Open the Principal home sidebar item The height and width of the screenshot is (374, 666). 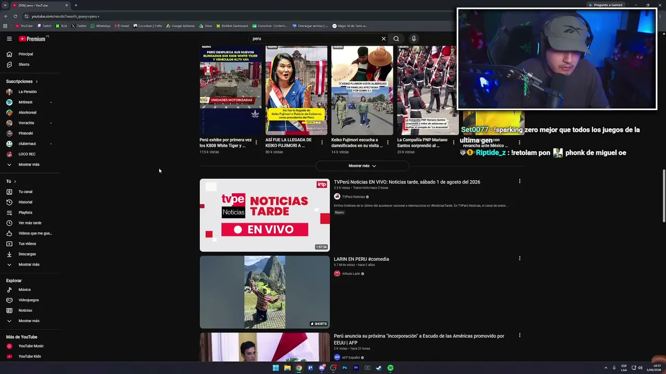click(26, 54)
